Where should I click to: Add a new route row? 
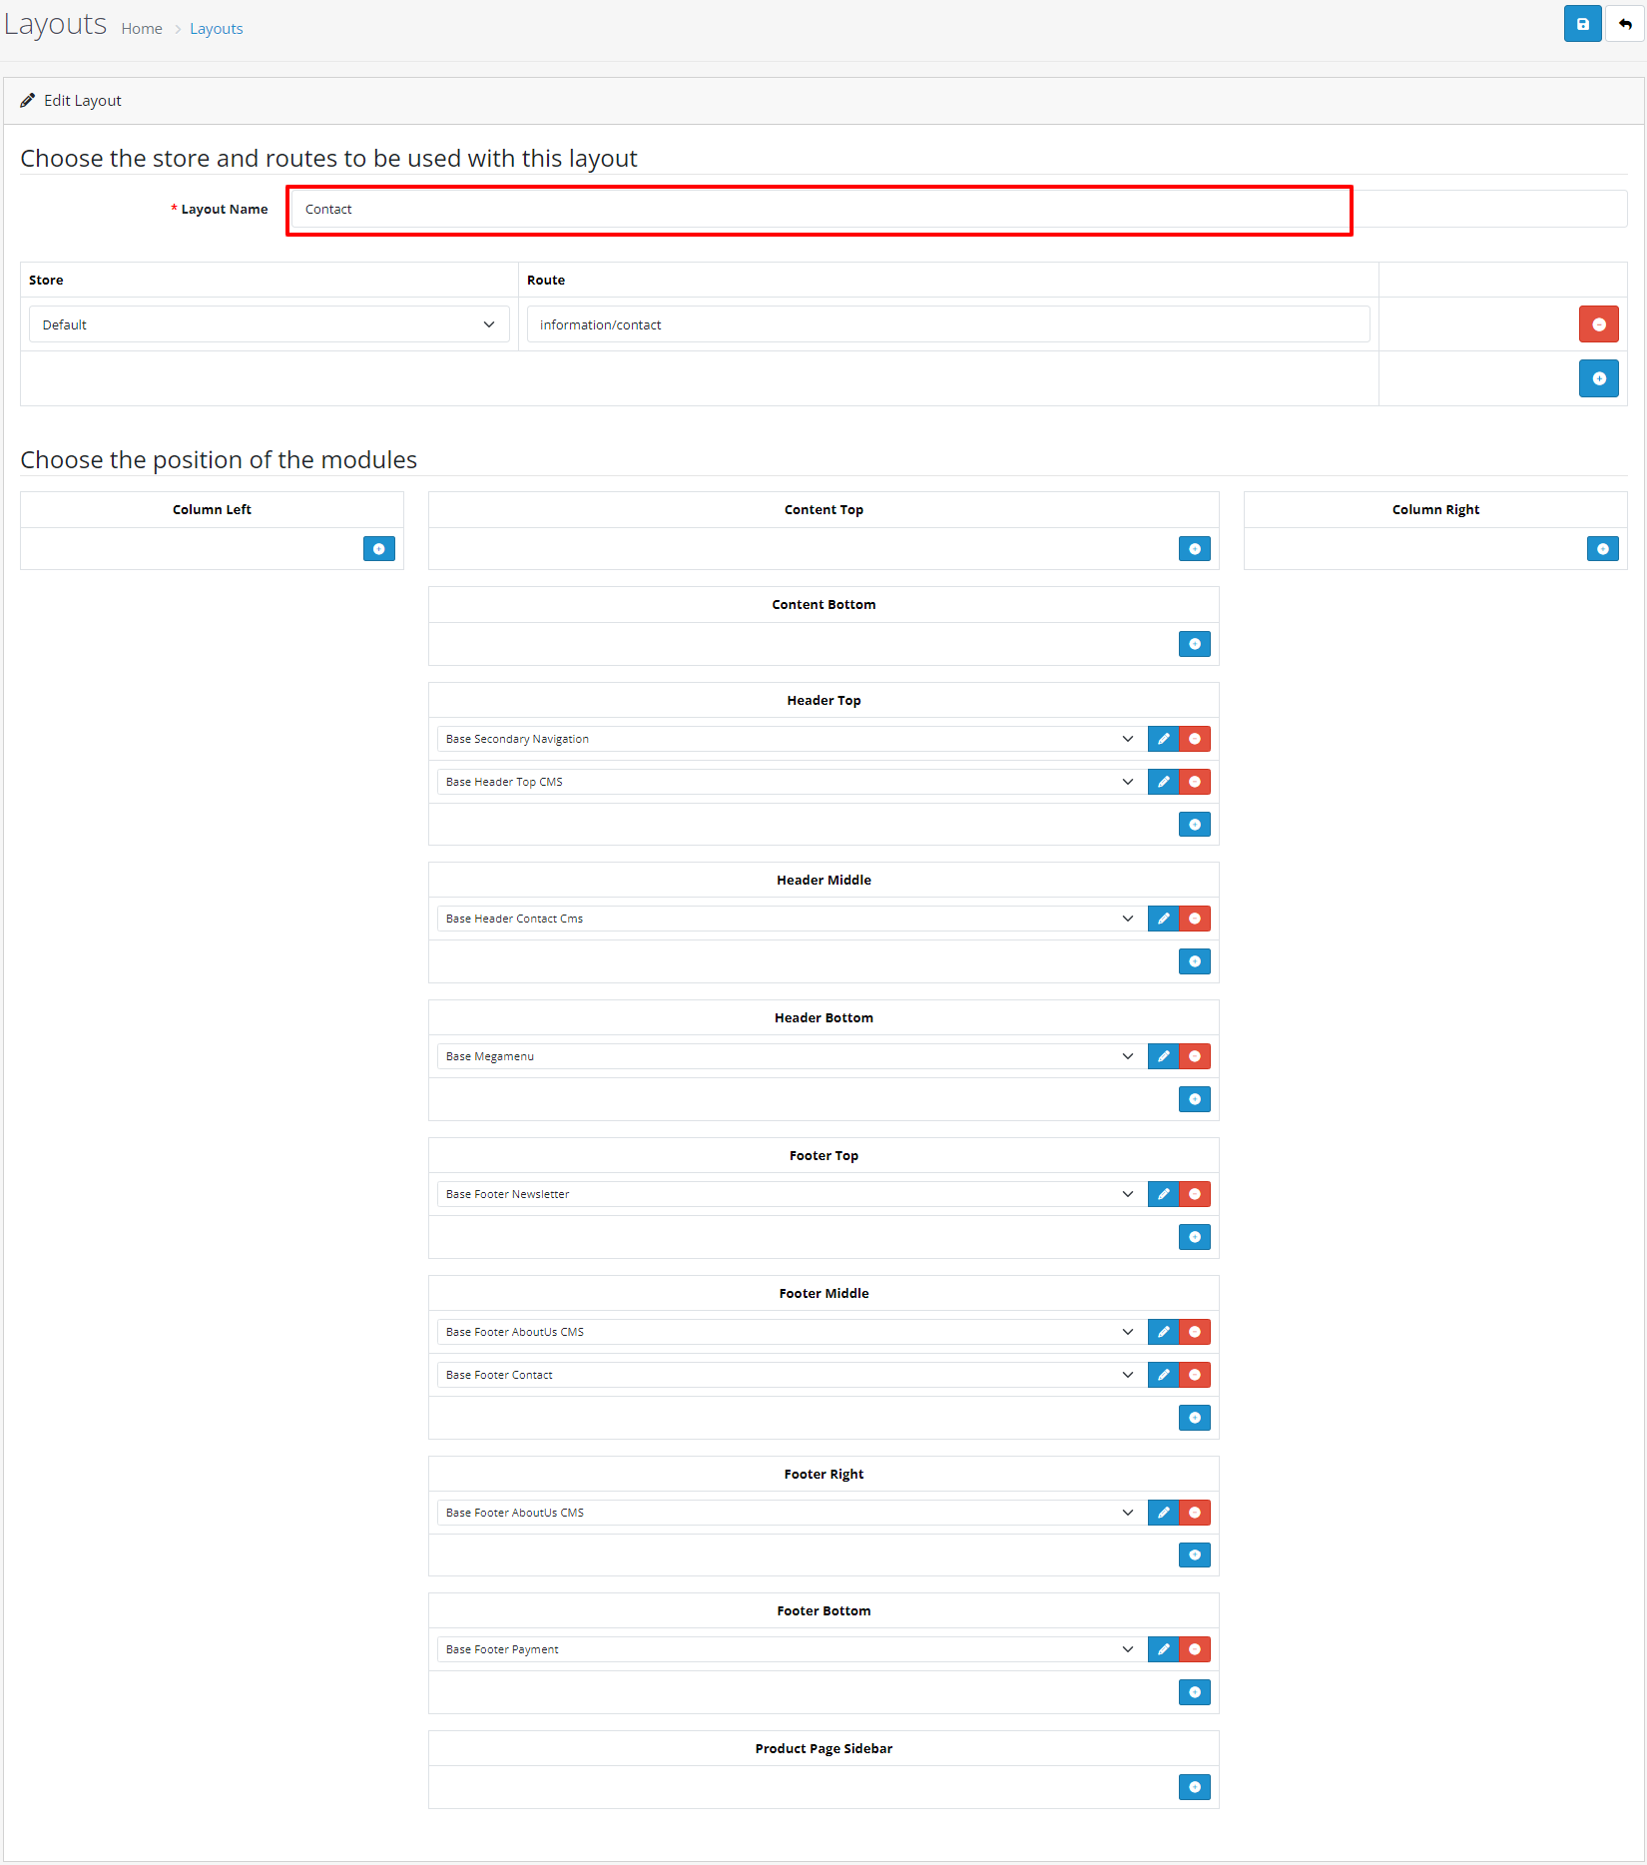pos(1598,378)
